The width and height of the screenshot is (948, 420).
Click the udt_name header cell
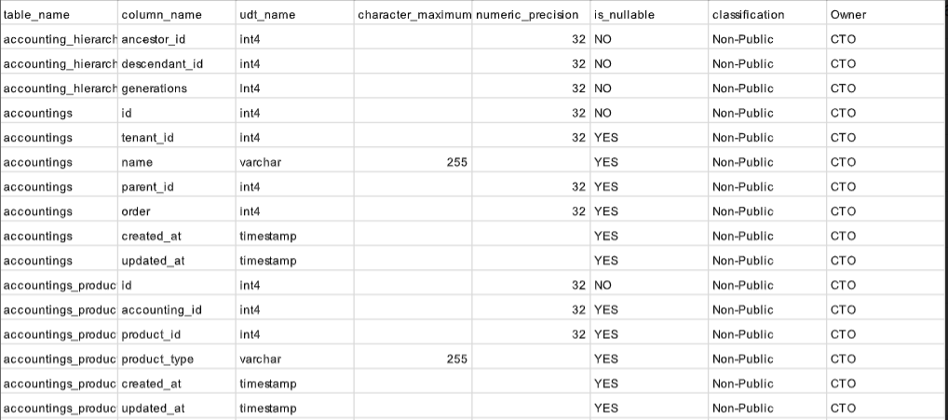(x=295, y=15)
